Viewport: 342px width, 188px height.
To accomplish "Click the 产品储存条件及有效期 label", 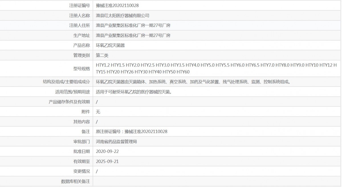I will (x=69, y=102).
